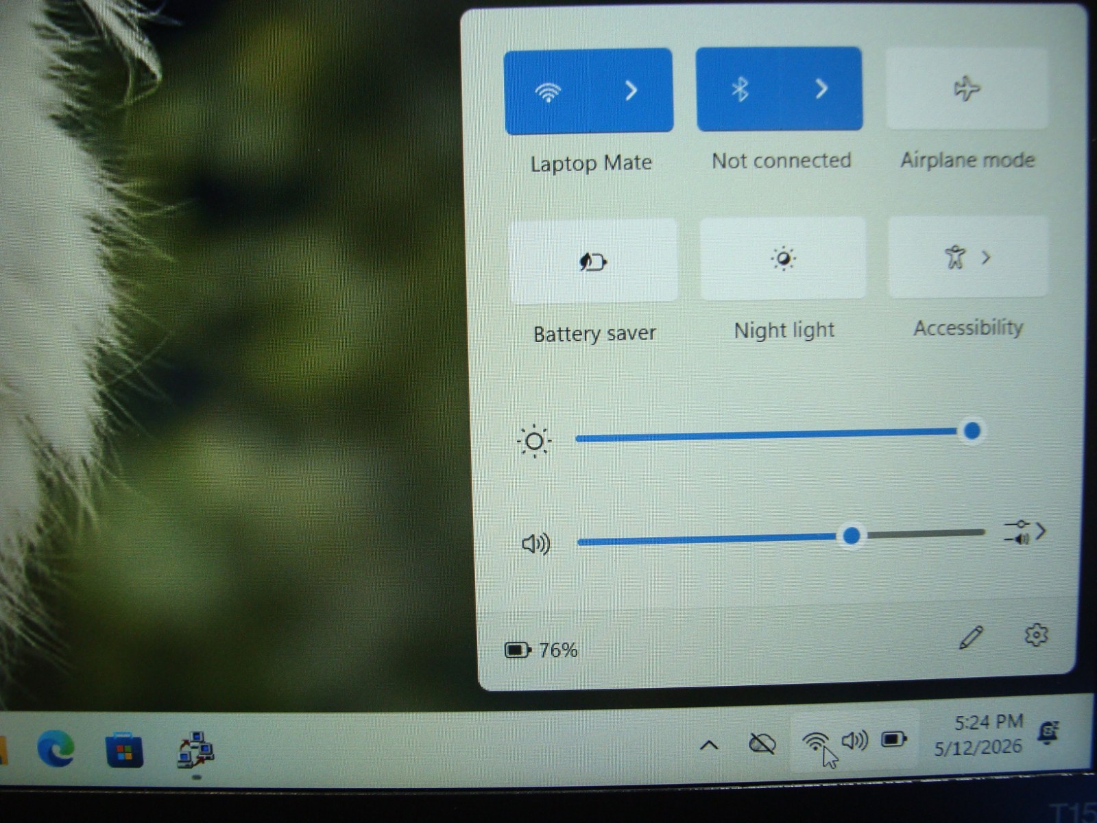Click the volume slider handle

point(852,536)
